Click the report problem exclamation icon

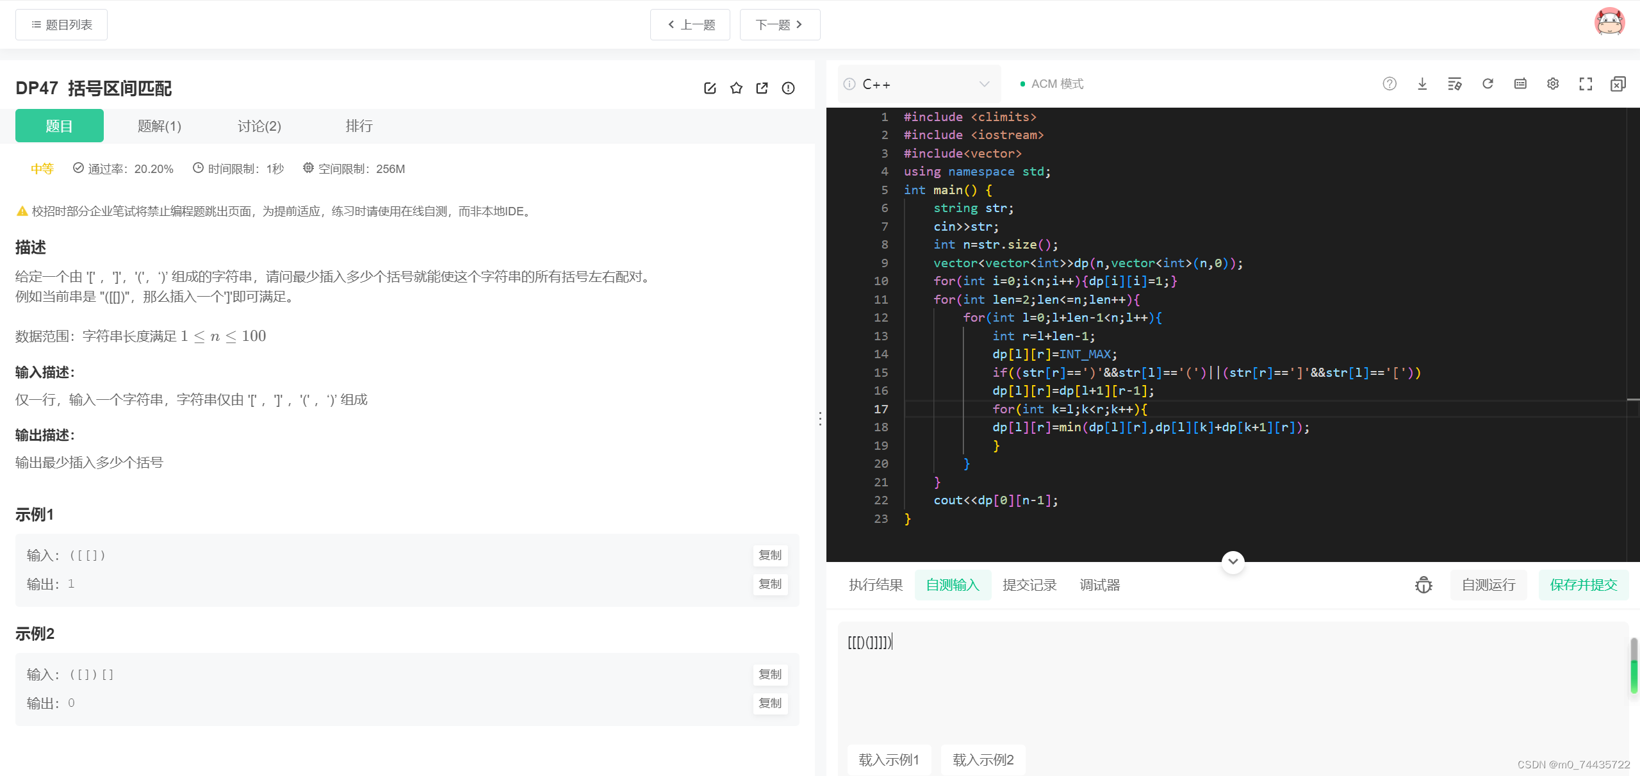tap(788, 88)
